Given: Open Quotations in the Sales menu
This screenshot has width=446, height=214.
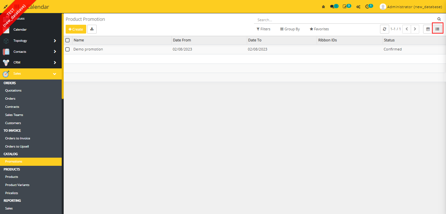Looking at the screenshot, I should [13, 91].
